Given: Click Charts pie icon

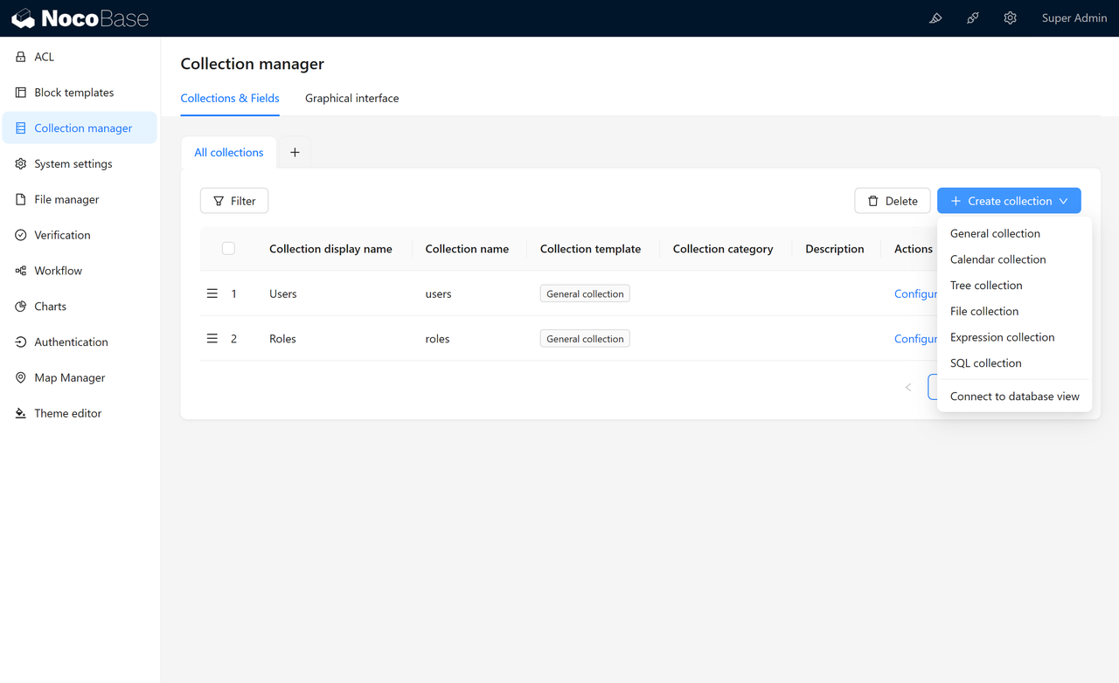Looking at the screenshot, I should coord(21,307).
